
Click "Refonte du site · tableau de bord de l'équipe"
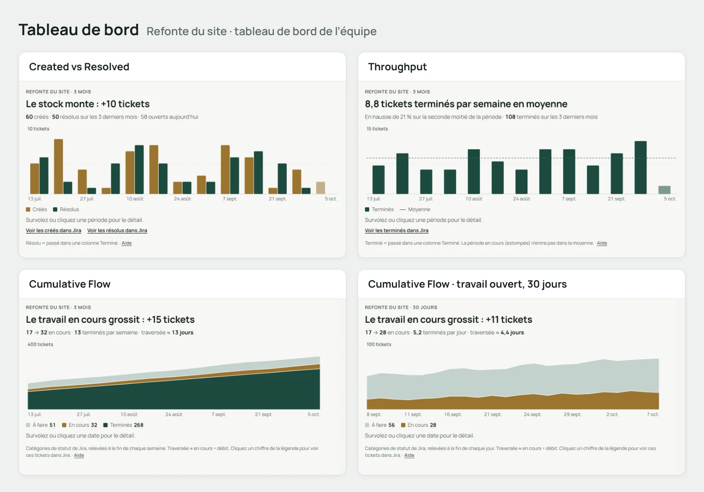tap(262, 31)
